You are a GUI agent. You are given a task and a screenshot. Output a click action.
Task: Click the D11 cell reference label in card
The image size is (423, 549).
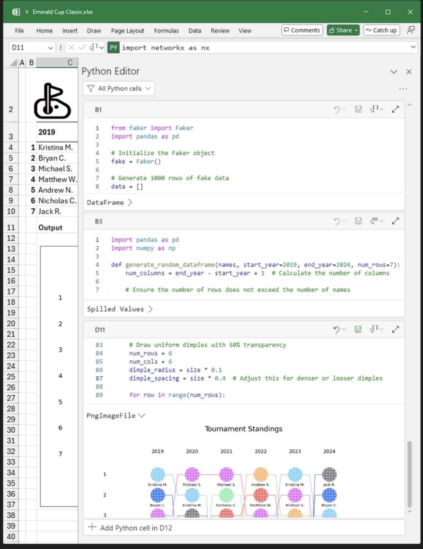[x=100, y=330]
